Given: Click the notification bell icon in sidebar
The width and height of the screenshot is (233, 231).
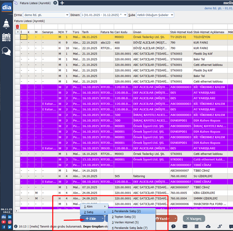Looking at the screenshot, I should (x=6, y=24).
